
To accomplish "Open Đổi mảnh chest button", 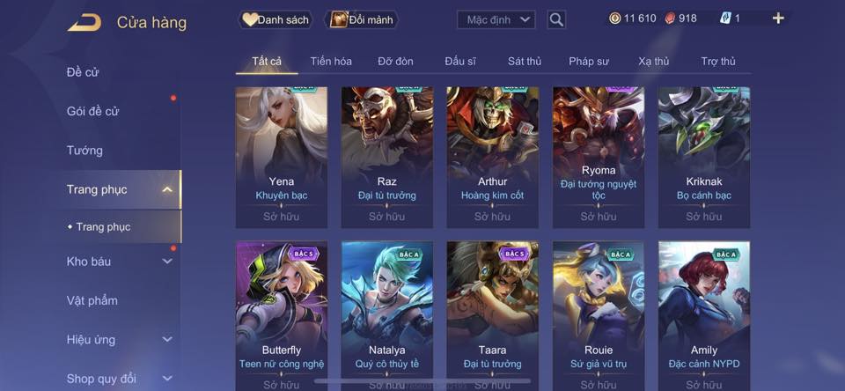I will [362, 20].
